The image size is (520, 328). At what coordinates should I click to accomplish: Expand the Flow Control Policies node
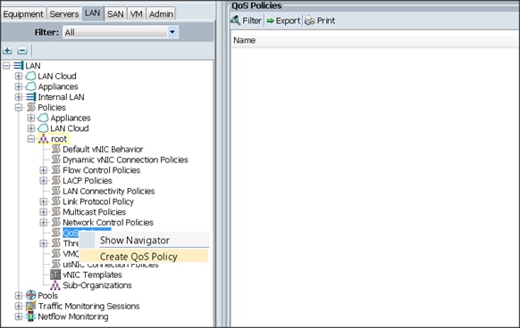tap(44, 170)
